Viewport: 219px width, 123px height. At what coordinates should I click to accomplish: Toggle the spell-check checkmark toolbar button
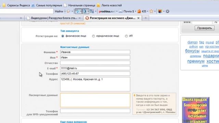pyautogui.click(x=77, y=11)
